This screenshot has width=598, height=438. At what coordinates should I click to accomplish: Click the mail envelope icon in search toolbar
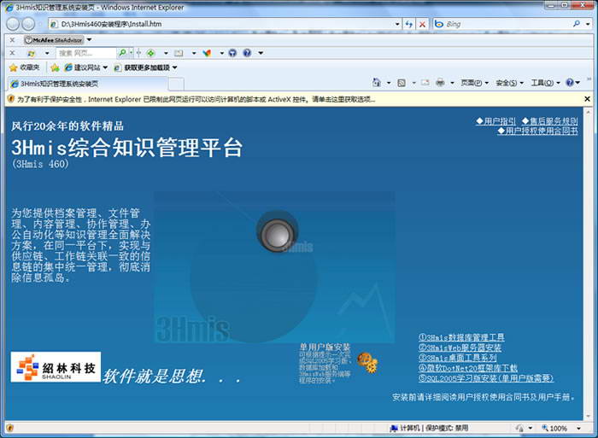pyautogui.click(x=179, y=53)
